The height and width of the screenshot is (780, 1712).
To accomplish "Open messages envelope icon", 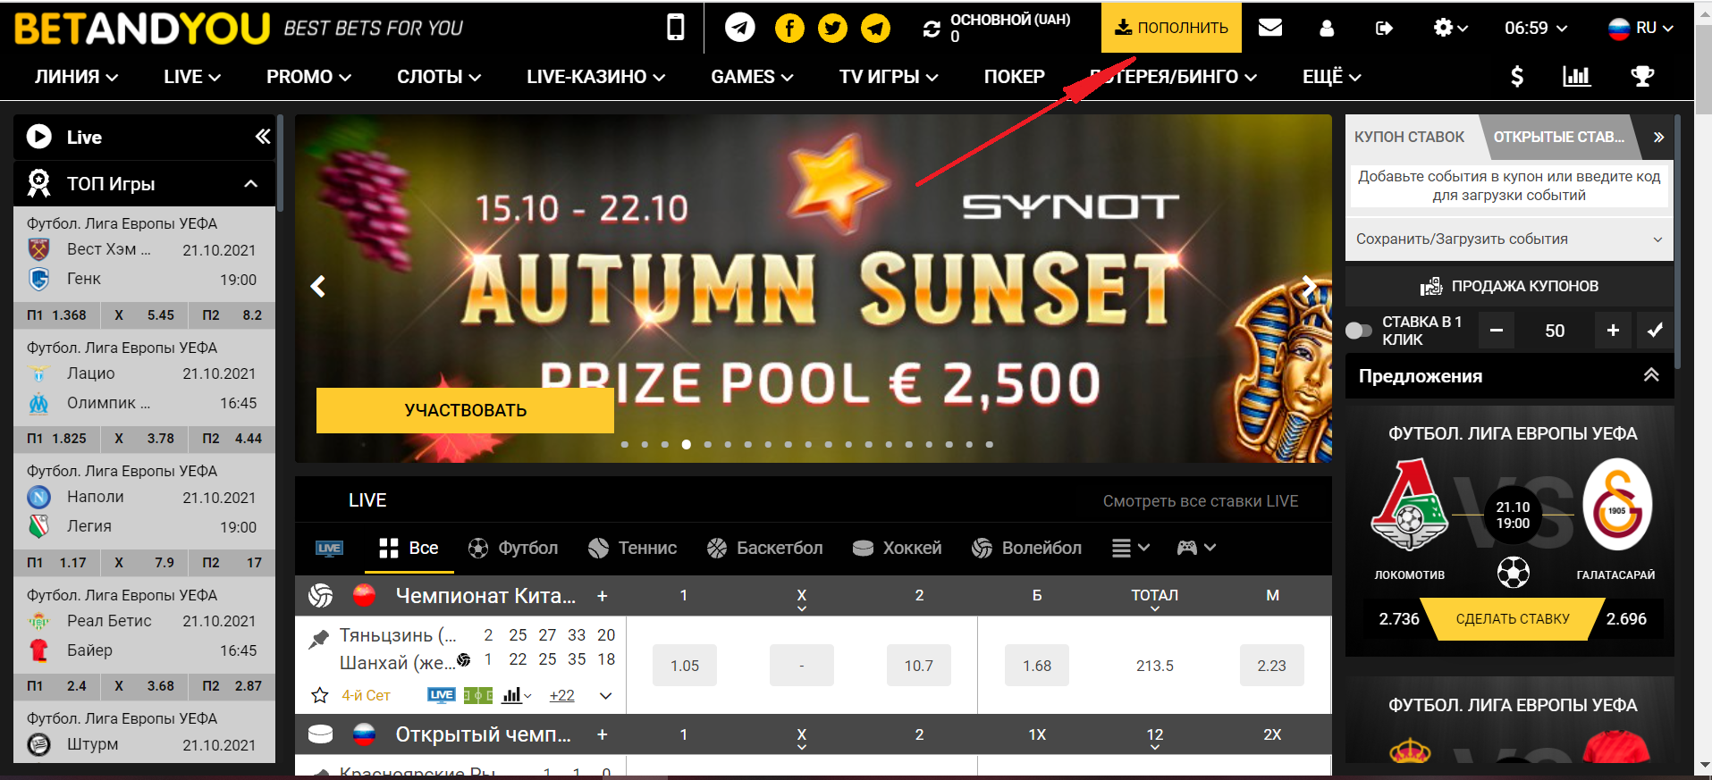I will 1270,28.
